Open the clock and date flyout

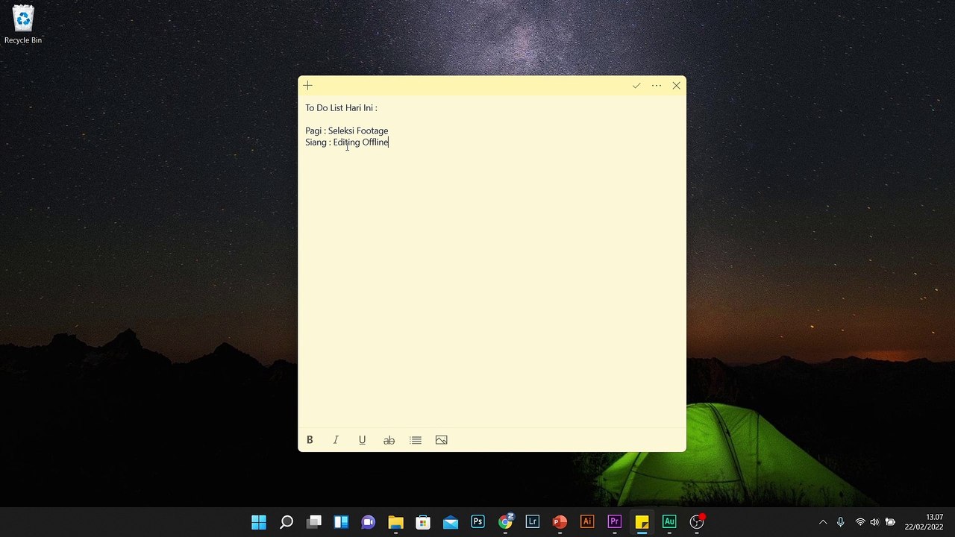(924, 522)
